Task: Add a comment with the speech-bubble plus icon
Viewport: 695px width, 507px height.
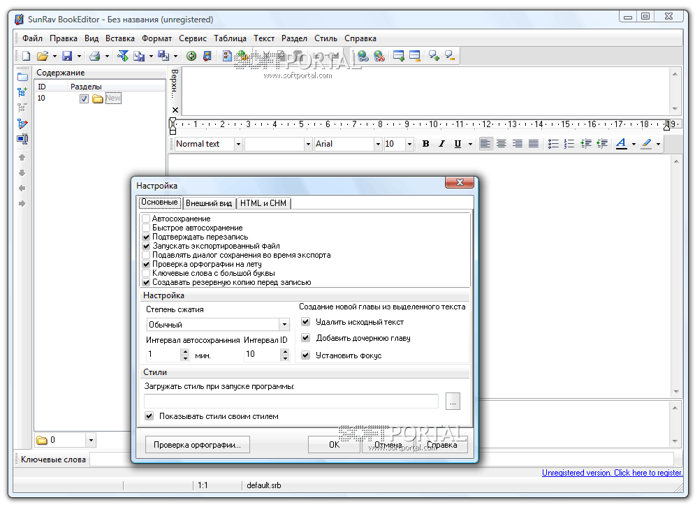Action: [434, 56]
